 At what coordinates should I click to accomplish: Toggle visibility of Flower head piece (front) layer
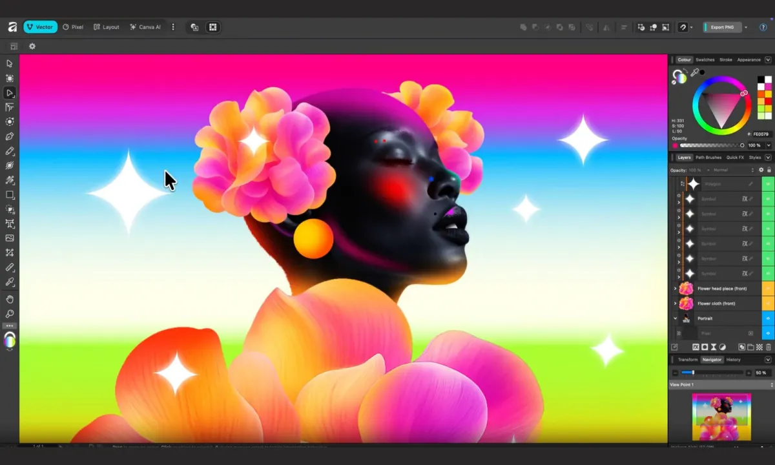pos(768,288)
